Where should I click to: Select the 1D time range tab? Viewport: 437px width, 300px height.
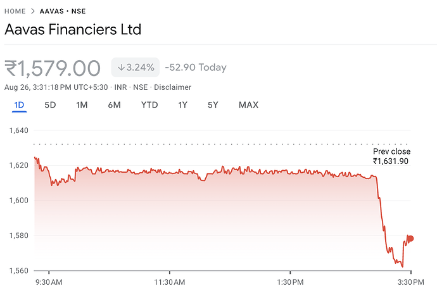click(19, 105)
